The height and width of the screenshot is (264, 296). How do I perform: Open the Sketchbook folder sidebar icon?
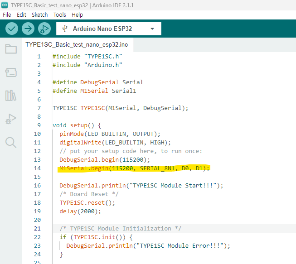[x=11, y=49]
